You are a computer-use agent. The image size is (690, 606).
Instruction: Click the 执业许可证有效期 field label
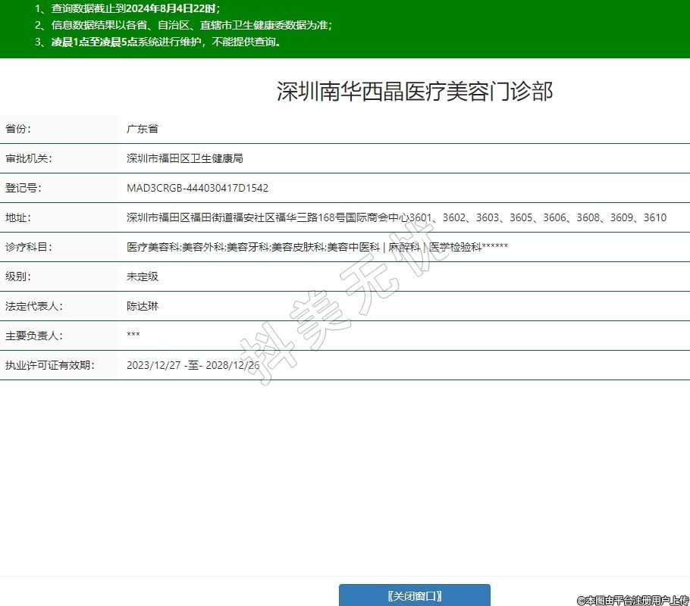[x=49, y=365]
